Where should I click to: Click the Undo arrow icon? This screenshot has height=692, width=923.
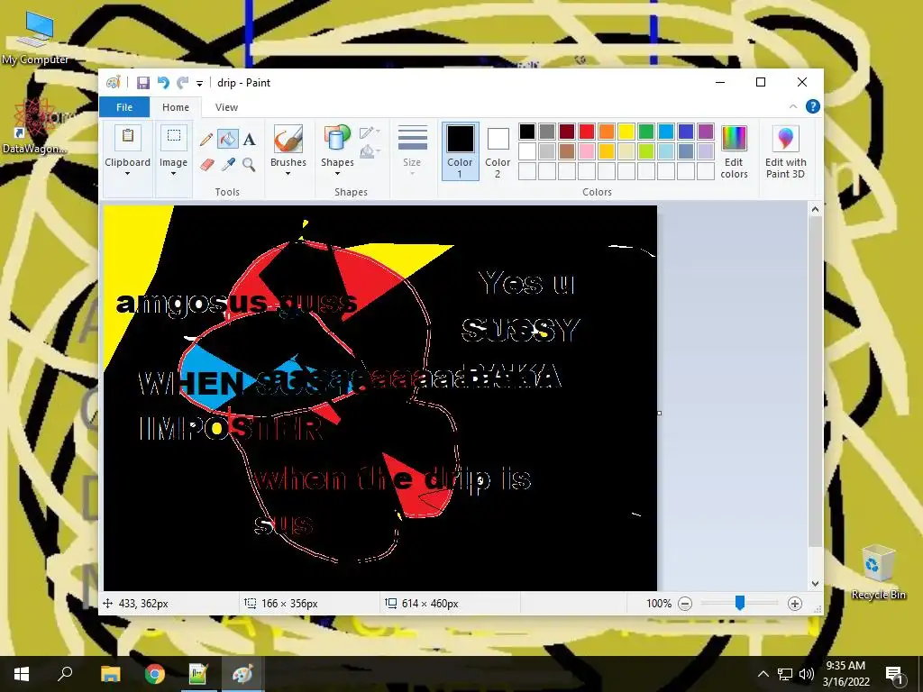pyautogui.click(x=163, y=83)
